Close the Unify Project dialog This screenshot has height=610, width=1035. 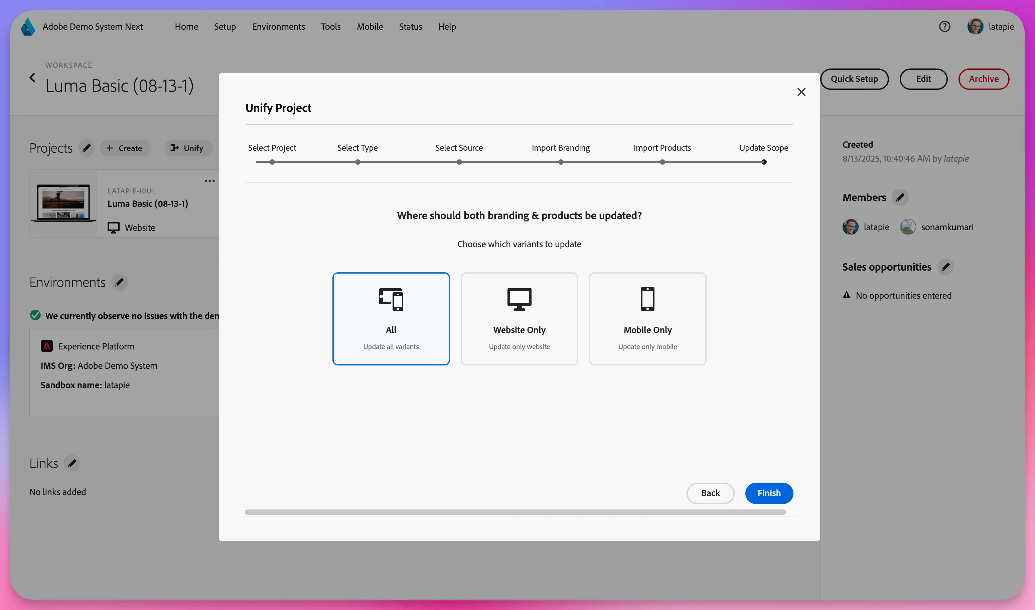tap(801, 92)
